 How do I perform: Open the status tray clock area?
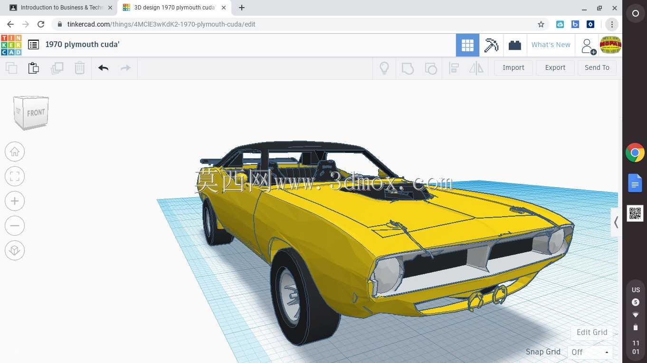636,347
